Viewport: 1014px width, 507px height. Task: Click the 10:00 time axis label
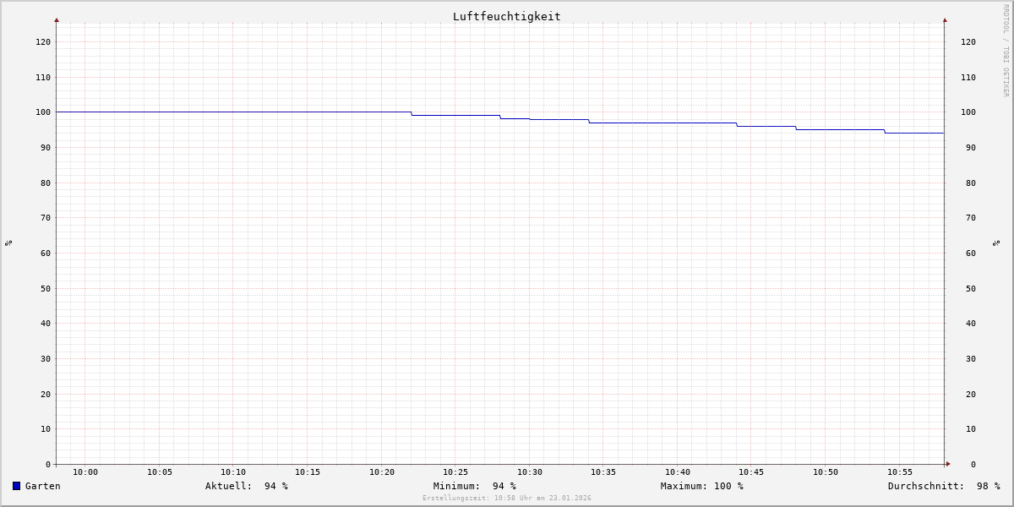coord(85,472)
